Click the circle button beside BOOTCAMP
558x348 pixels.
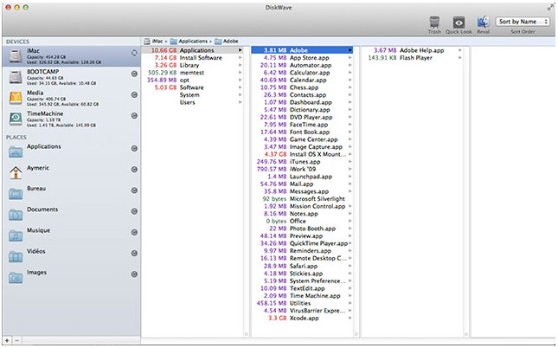pyautogui.click(x=134, y=74)
